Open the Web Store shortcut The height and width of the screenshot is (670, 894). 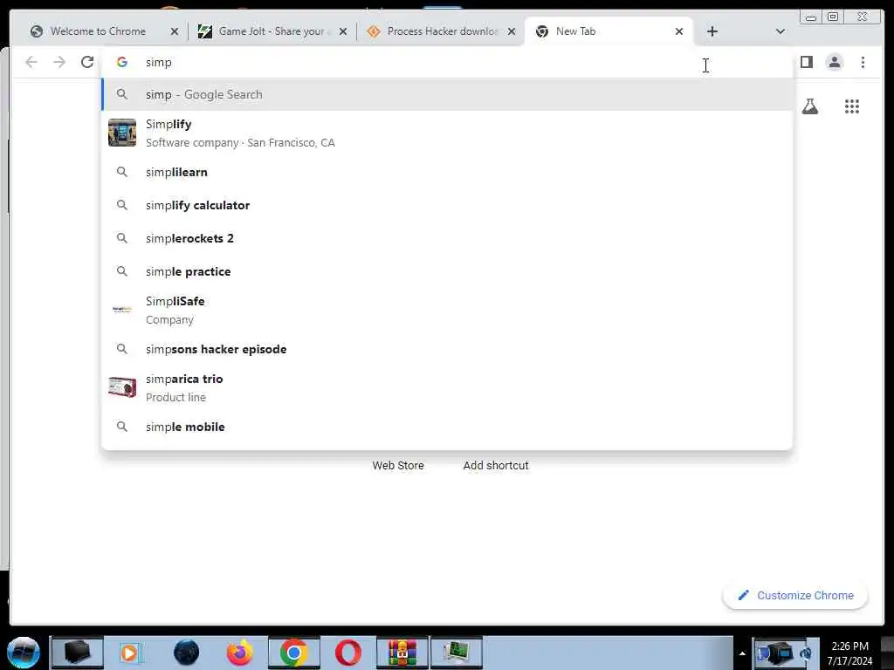point(398,466)
